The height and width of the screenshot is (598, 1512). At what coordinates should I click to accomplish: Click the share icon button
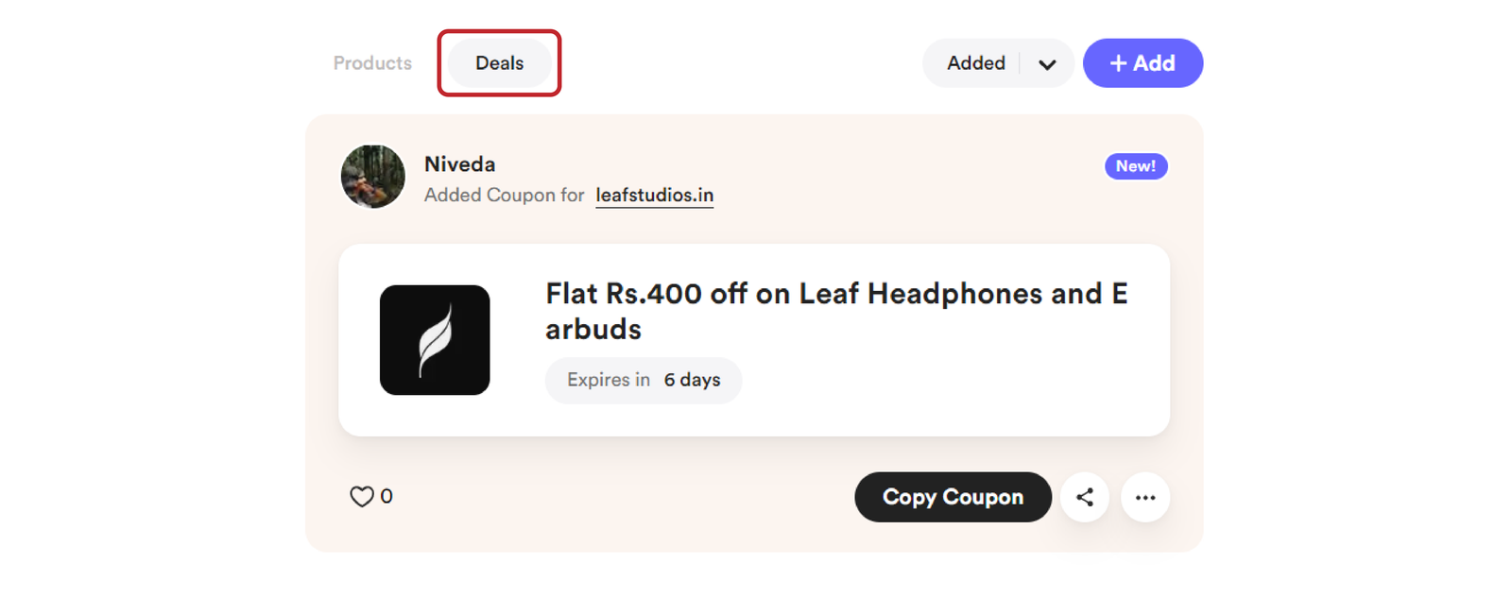[1085, 497]
